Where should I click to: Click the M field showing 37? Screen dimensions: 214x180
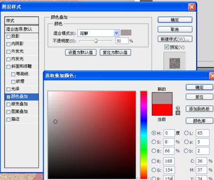pyautogui.click(x=201, y=170)
